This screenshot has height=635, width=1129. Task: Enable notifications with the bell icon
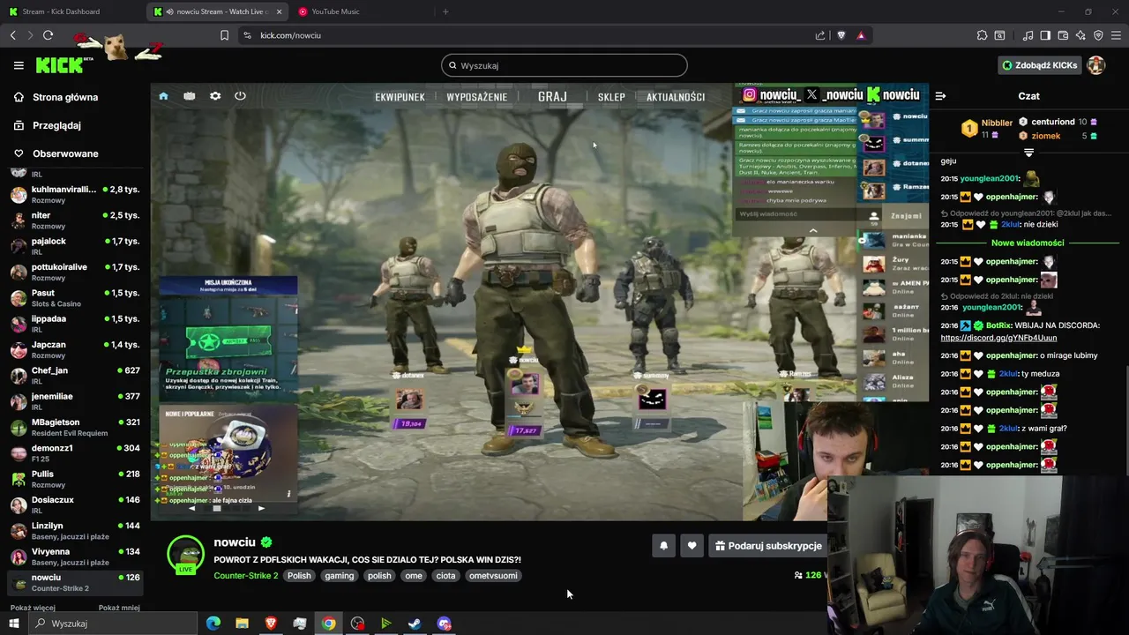[x=663, y=546]
